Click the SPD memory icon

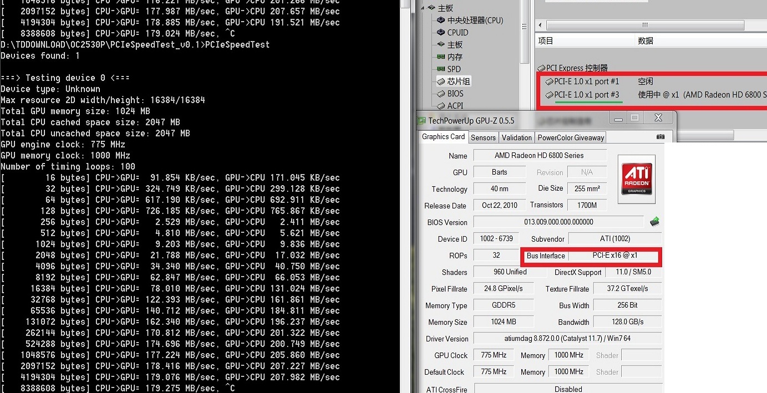[x=441, y=69]
